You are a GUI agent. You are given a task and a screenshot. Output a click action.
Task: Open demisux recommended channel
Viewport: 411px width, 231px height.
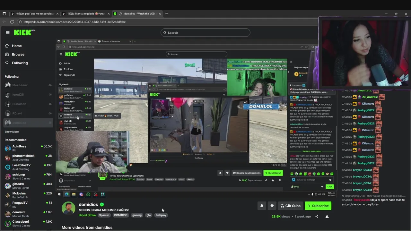click(x=28, y=214)
